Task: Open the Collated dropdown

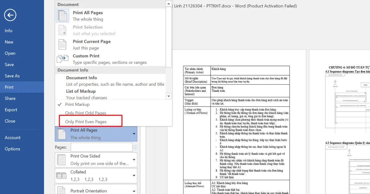Action: click(x=96, y=176)
